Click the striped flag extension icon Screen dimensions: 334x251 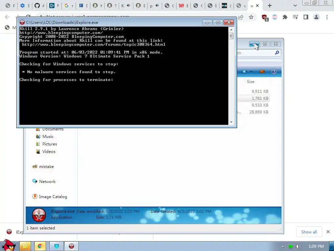point(275,17)
